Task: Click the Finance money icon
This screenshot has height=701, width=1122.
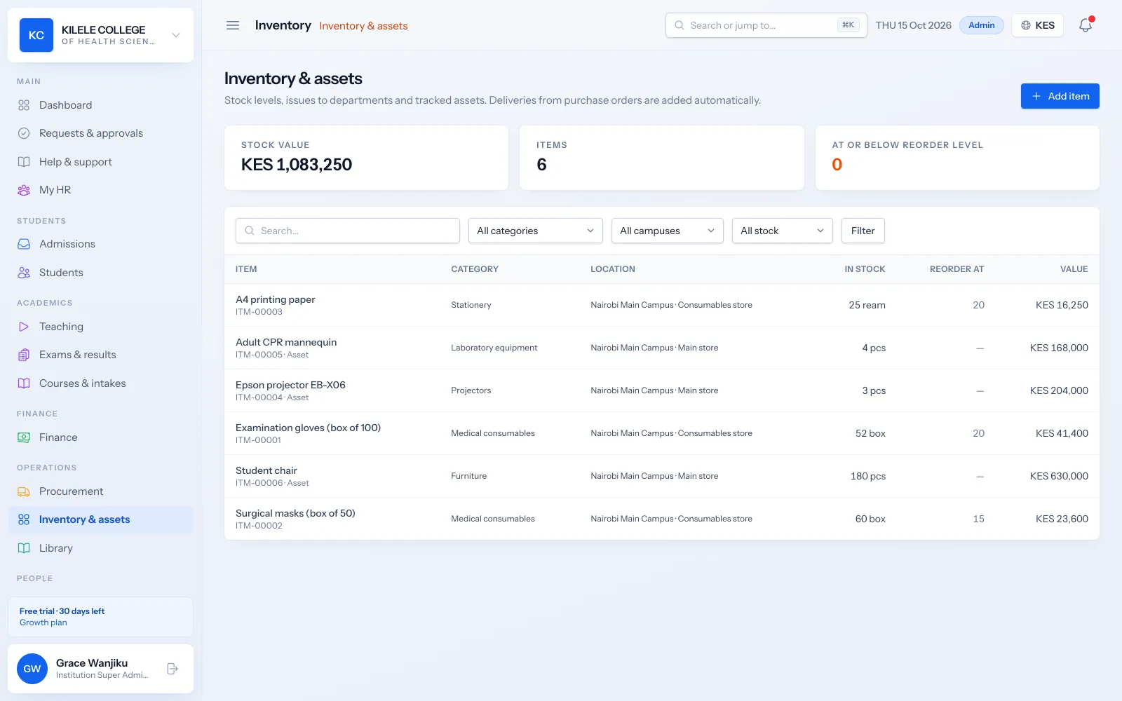Action: coord(24,437)
